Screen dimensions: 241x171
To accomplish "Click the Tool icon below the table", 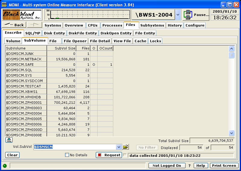I will (x=9, y=140).
